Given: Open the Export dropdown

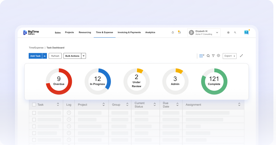Looking at the screenshot, I should (x=229, y=56).
